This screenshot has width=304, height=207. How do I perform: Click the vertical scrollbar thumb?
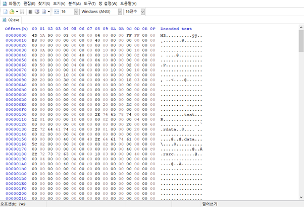(x=301, y=41)
